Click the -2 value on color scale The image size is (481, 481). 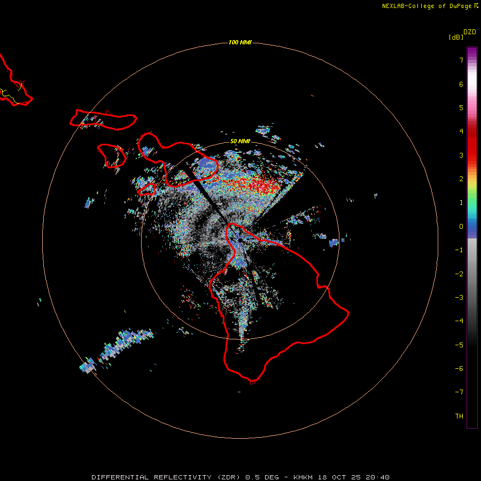[459, 274]
